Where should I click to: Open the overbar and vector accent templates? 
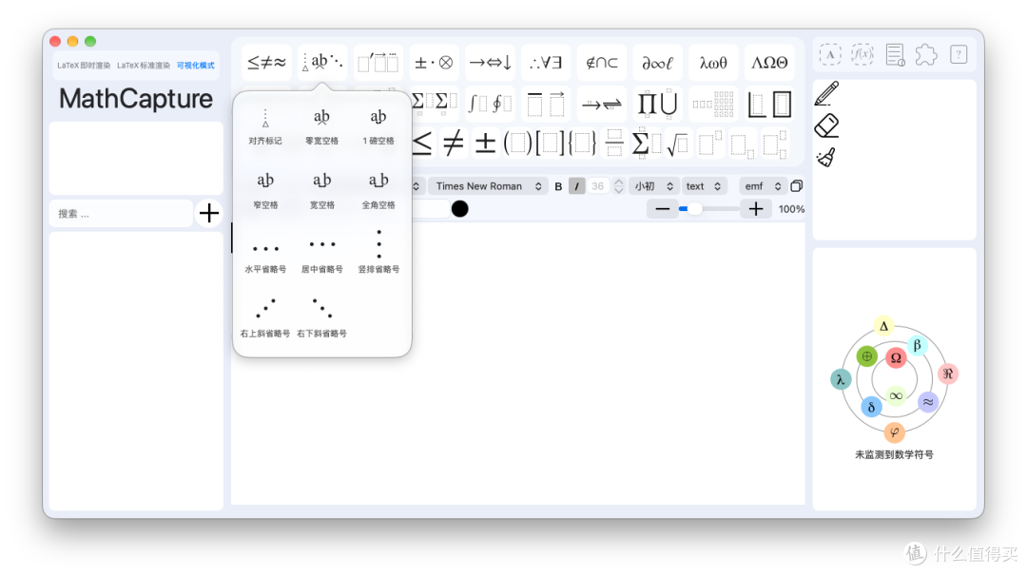(x=546, y=104)
